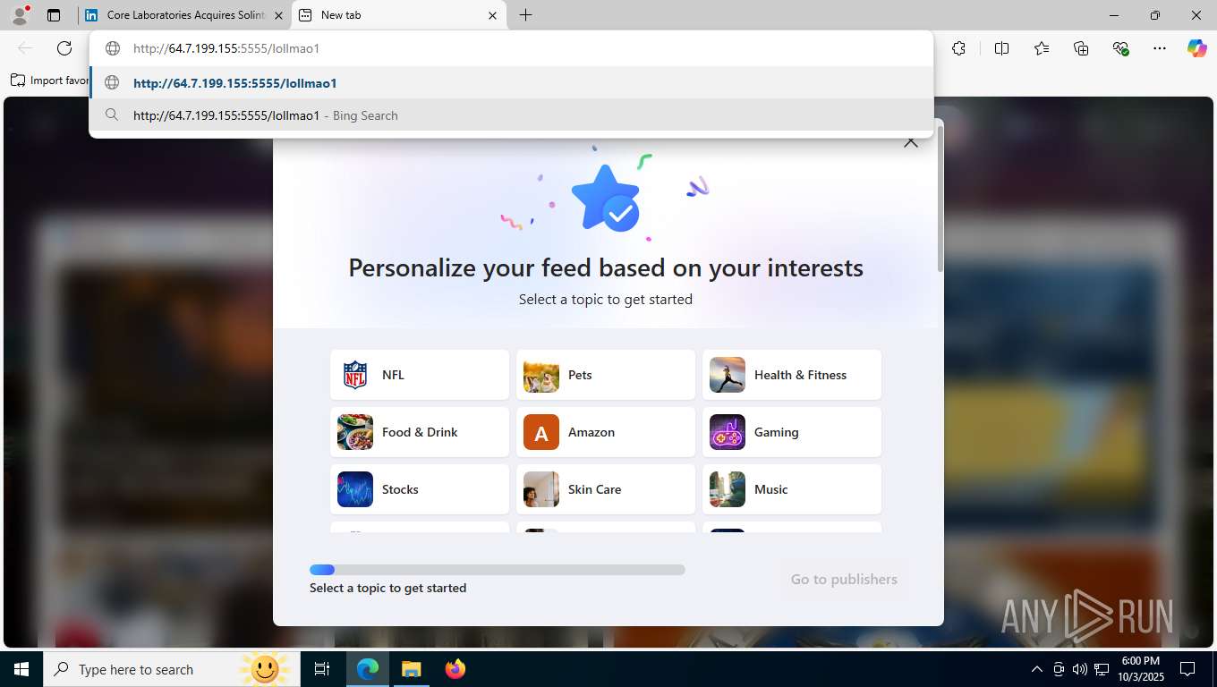
Task: Open the taskbar clock and date
Action: click(1140, 669)
